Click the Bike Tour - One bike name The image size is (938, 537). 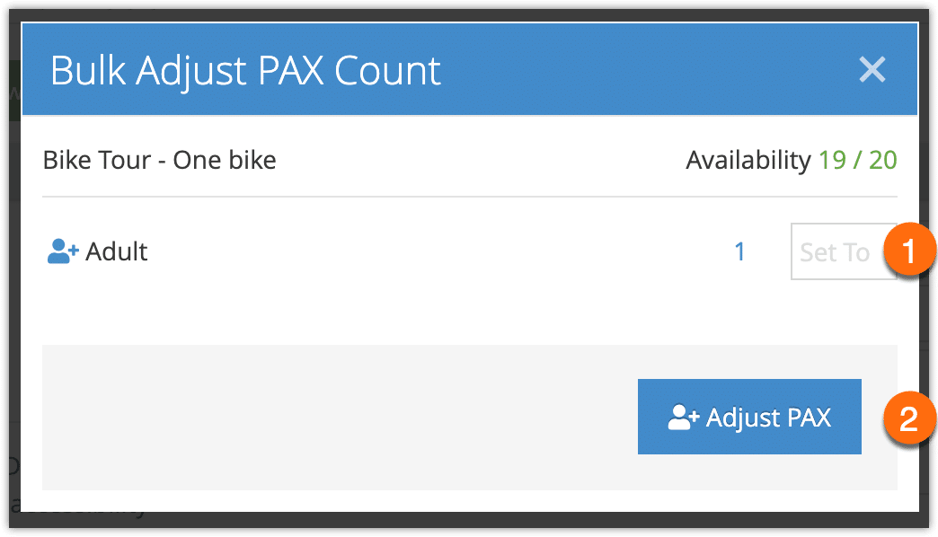(160, 160)
